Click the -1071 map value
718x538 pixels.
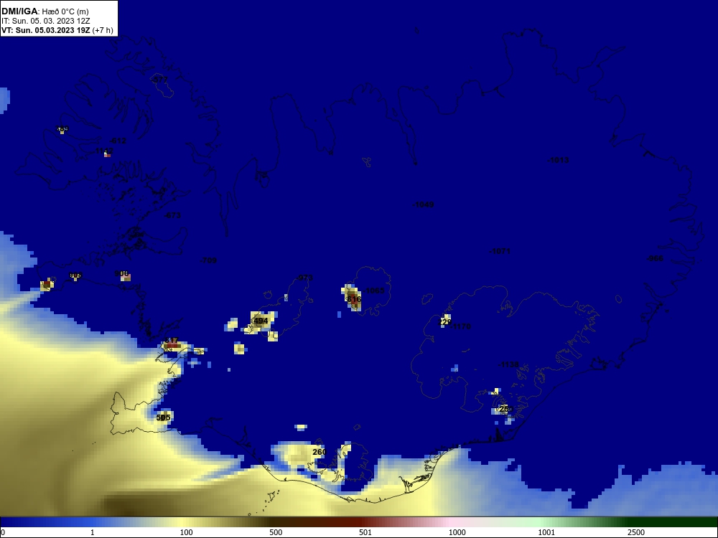click(x=500, y=251)
